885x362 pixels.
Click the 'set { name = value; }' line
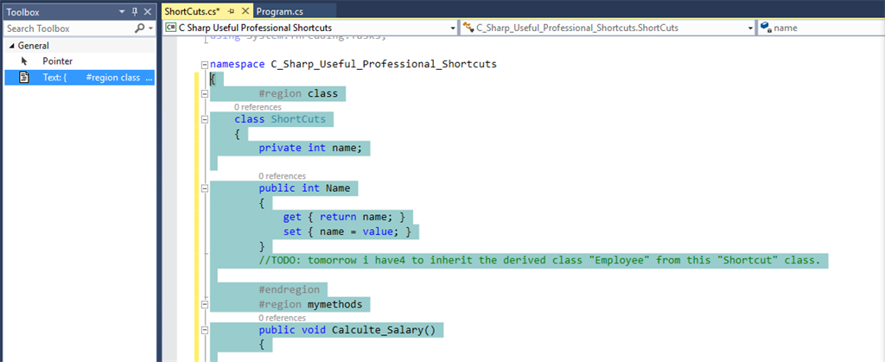coord(347,232)
